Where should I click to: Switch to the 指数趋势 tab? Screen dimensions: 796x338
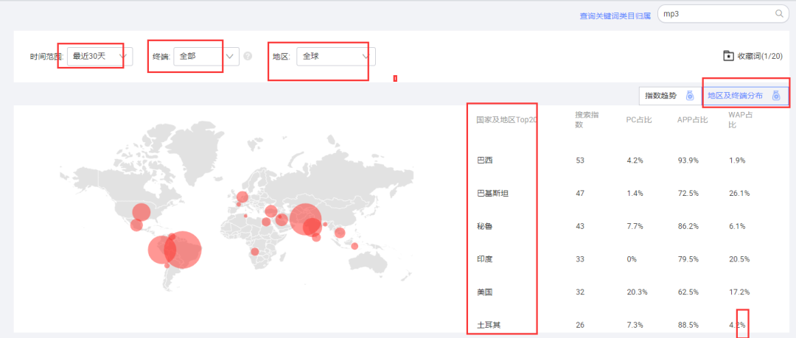pos(669,96)
